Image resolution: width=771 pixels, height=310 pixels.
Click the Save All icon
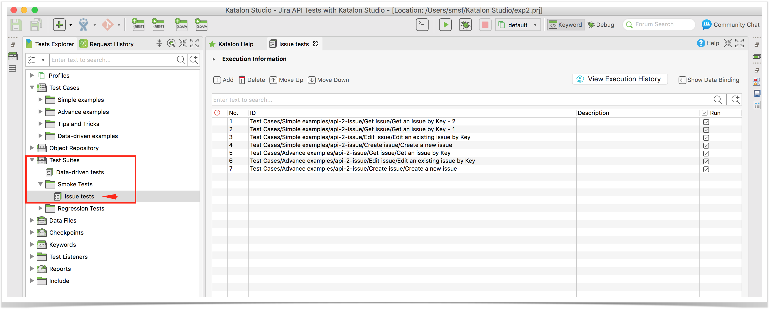[x=36, y=25]
